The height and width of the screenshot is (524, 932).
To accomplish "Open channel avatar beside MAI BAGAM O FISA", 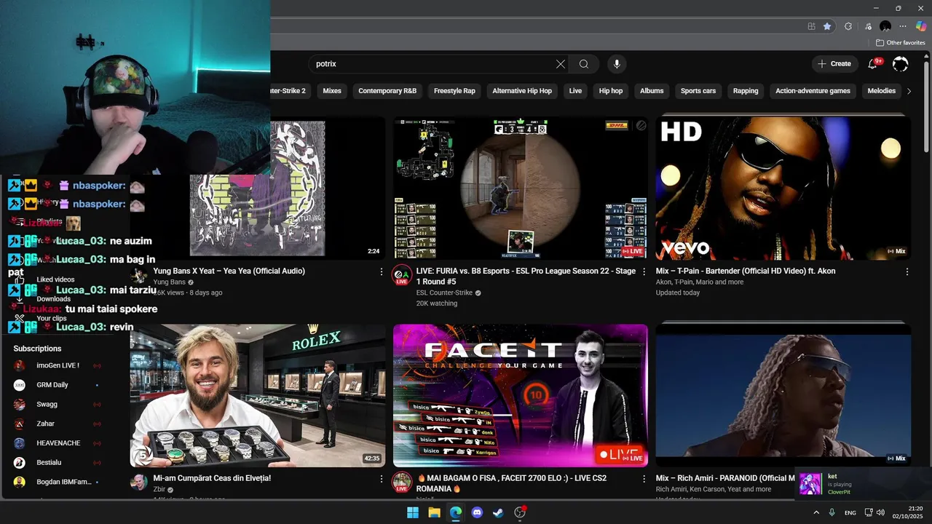I will pos(402,483).
